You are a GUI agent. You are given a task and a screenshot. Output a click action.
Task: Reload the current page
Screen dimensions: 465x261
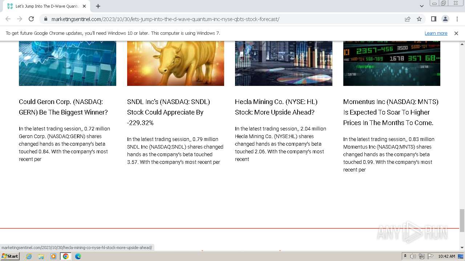[31, 19]
